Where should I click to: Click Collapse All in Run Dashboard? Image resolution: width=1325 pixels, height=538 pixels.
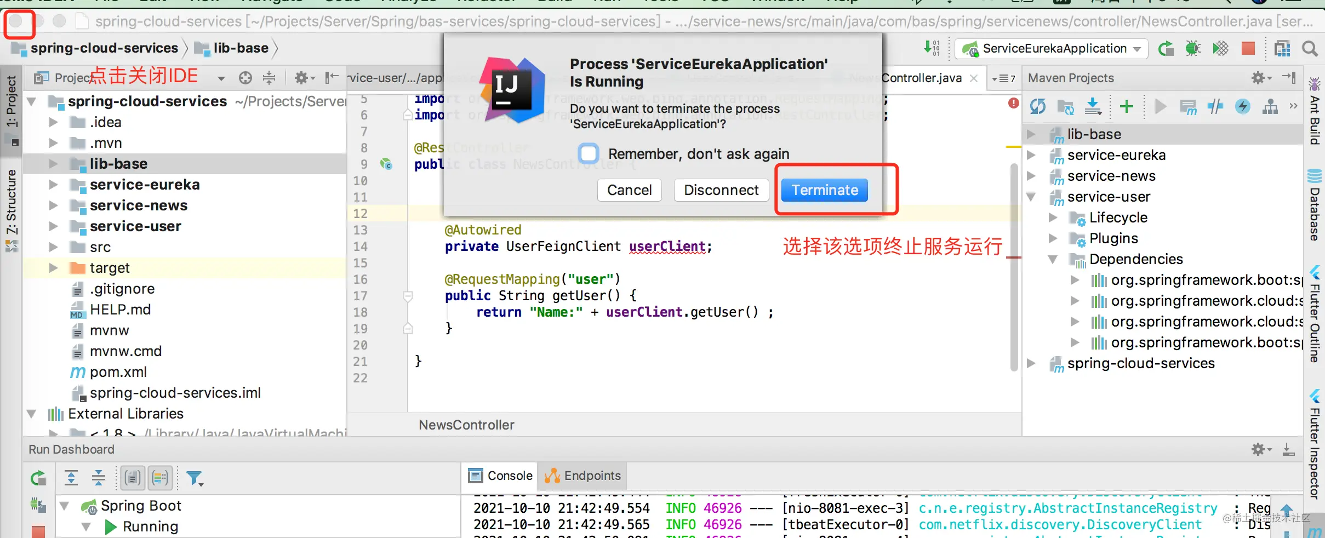pyautogui.click(x=99, y=478)
